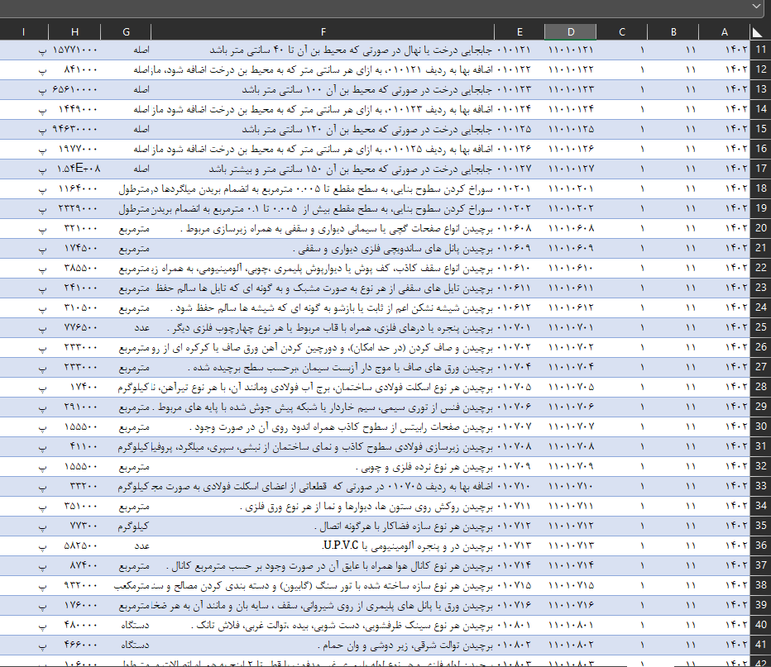Select row 36 header
Viewport: 771px width, 667px height.
pos(756,546)
